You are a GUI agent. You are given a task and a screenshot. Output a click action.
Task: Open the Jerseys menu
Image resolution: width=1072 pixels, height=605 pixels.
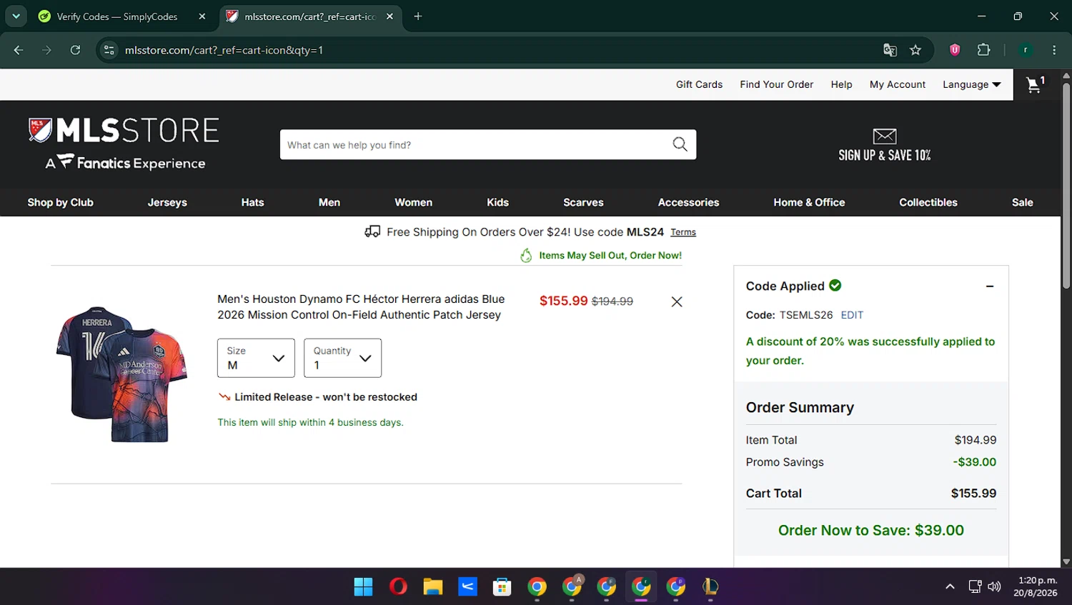coord(167,202)
